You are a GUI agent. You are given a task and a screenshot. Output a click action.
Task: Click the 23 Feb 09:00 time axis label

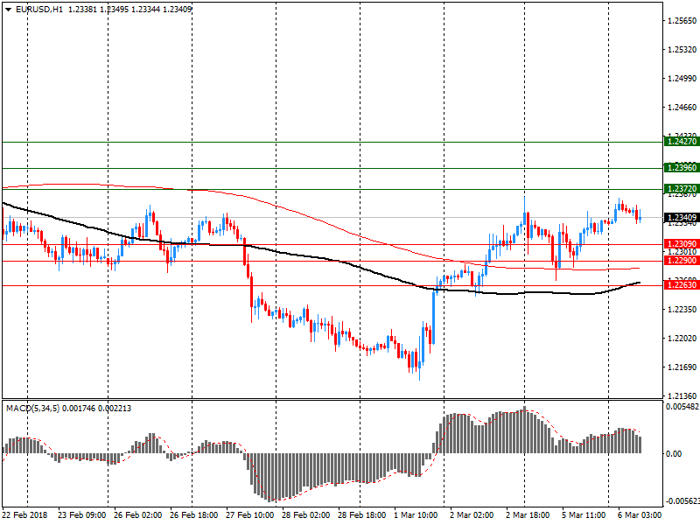pos(81,515)
